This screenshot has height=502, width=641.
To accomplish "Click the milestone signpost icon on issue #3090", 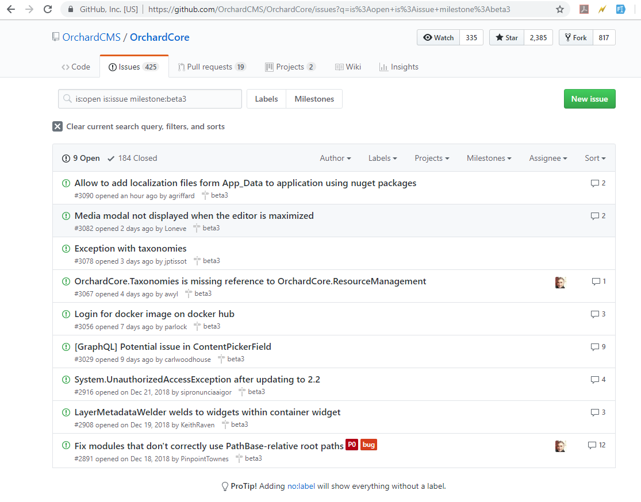I will pyautogui.click(x=205, y=196).
